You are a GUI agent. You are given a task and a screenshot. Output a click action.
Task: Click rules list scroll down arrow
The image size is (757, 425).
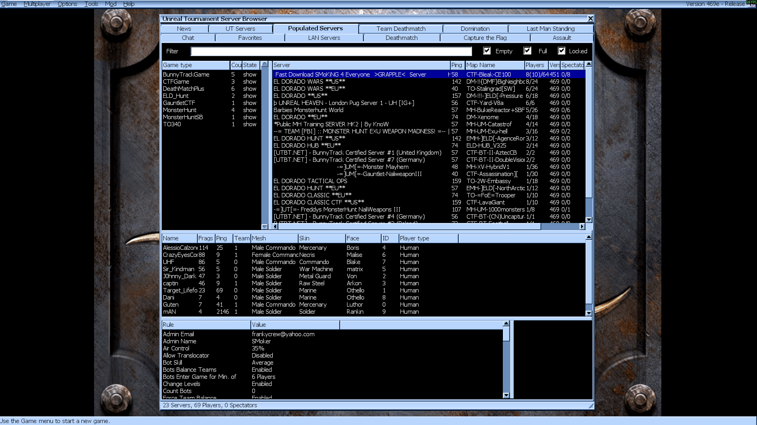506,395
